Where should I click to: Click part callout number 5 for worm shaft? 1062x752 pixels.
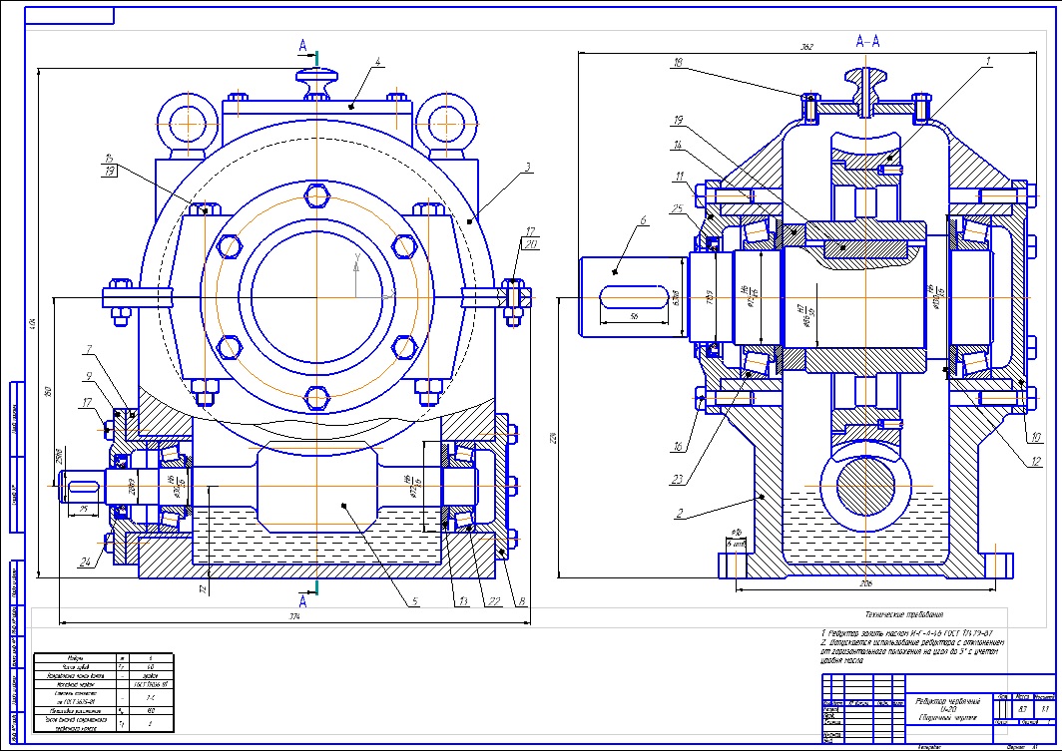[x=415, y=601]
